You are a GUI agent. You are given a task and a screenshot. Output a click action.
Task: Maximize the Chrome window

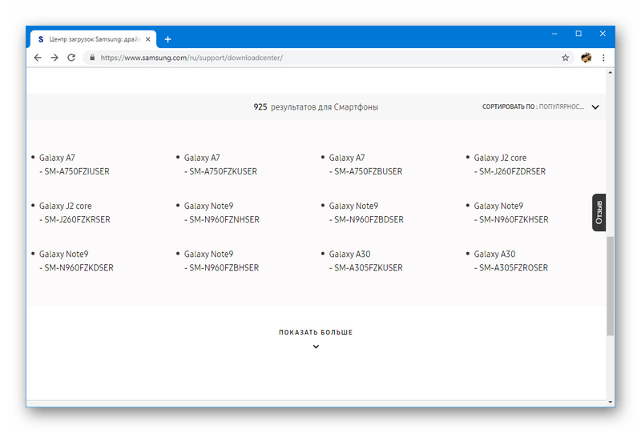(579, 34)
